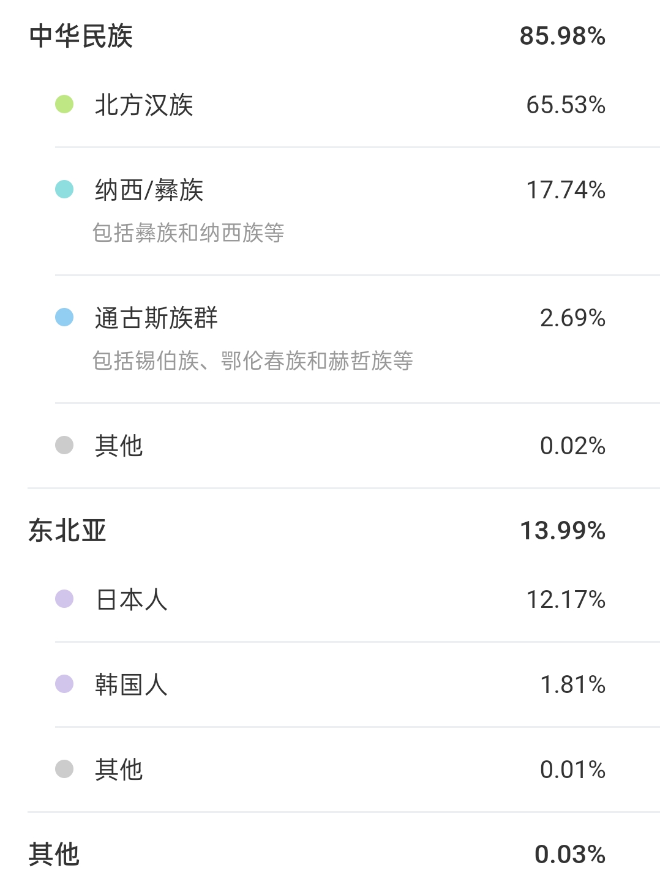This screenshot has height=895, width=660.
Task: Expand the 东北亚 category header
Action: (330, 530)
